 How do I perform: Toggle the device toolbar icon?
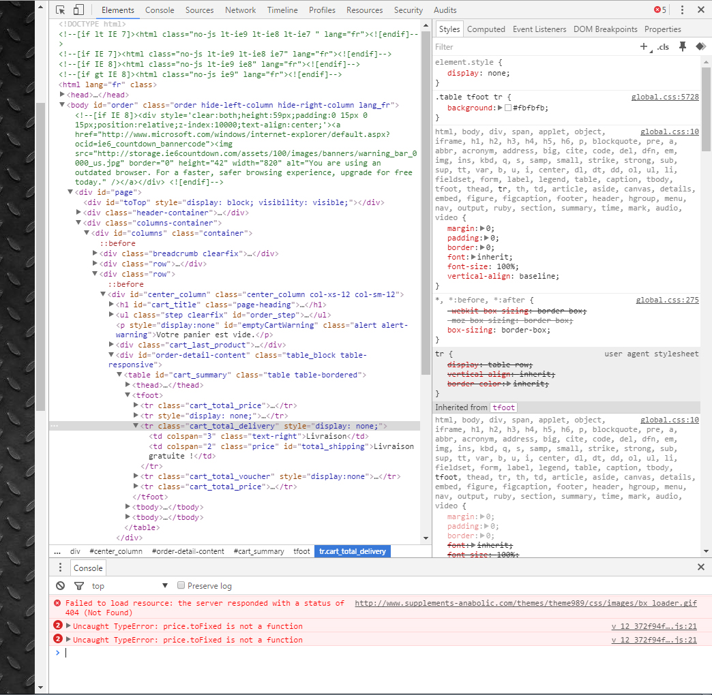[78, 10]
